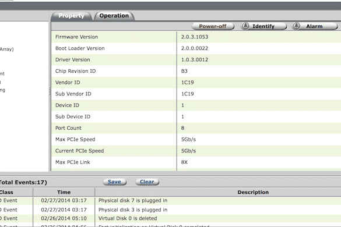Screen dimensions: 341x227
Task: Select boot loader value 2.0.0.0022
Action: tap(195, 48)
